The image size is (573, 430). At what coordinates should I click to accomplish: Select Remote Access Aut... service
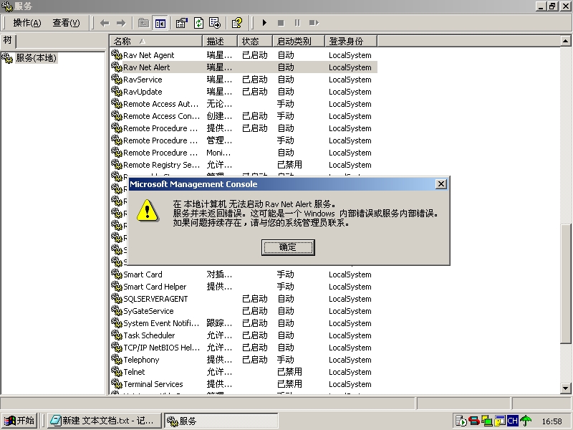160,104
